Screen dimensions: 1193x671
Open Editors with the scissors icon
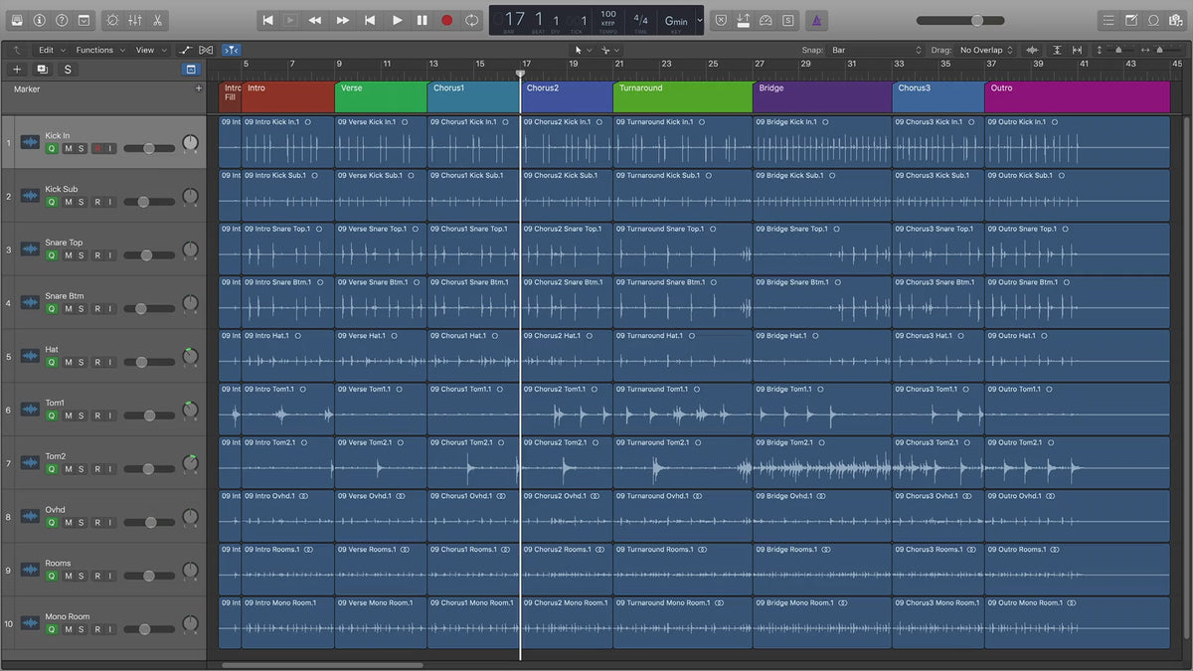point(158,20)
